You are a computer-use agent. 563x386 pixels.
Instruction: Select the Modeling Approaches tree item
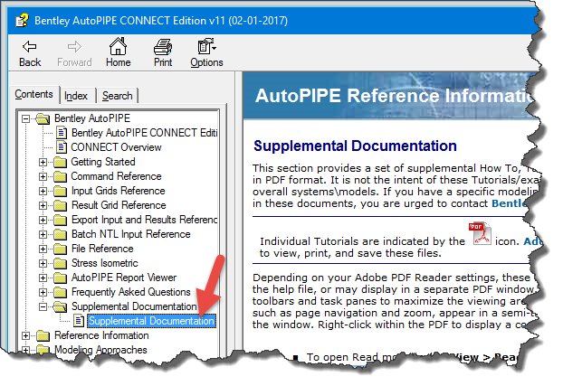[100, 350]
